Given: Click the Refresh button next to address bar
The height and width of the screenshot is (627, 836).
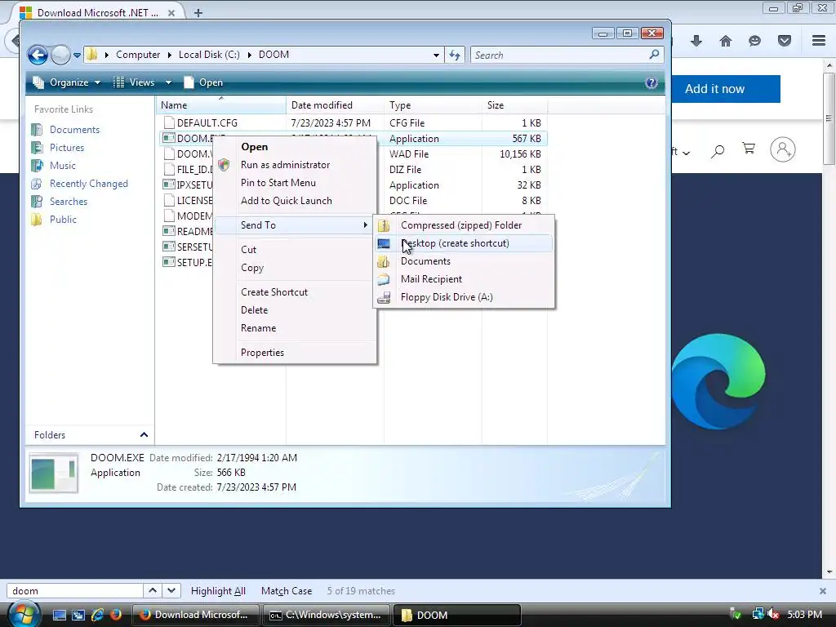Looking at the screenshot, I should (x=455, y=55).
